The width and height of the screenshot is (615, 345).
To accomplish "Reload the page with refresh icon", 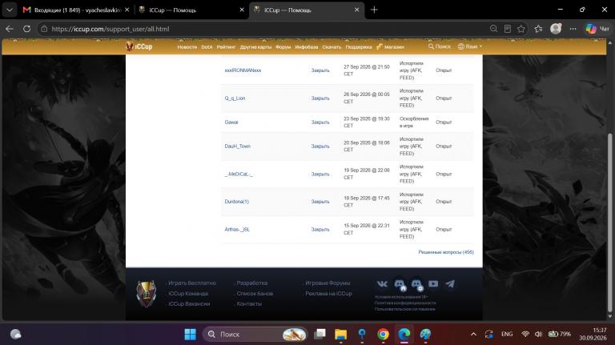I will pos(26,29).
